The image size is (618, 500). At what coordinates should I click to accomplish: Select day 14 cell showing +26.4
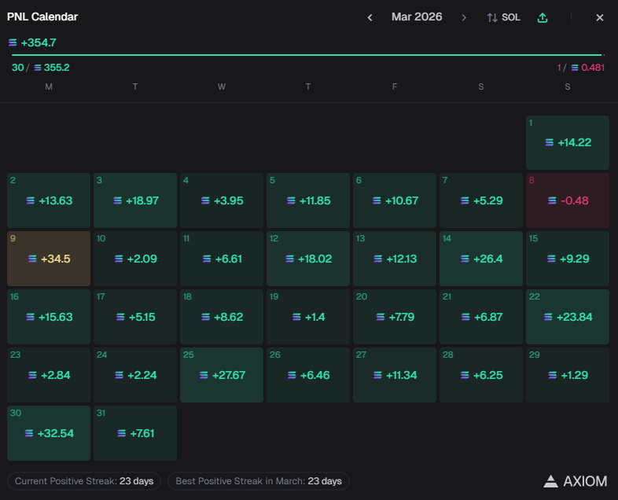(481, 259)
